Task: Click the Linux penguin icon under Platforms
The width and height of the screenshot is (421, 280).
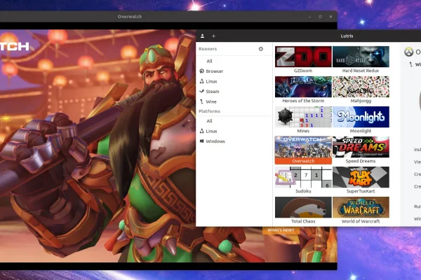Action: pos(201,131)
